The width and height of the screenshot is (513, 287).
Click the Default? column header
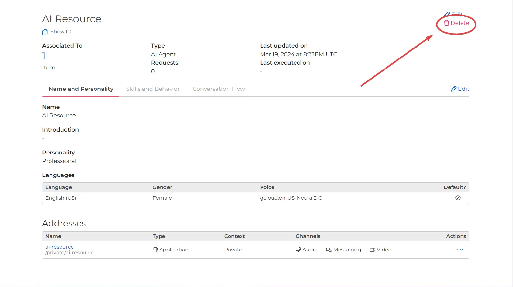coord(455,187)
